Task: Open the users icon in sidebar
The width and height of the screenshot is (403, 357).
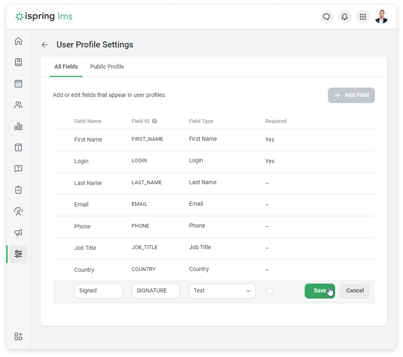Action: [18, 105]
